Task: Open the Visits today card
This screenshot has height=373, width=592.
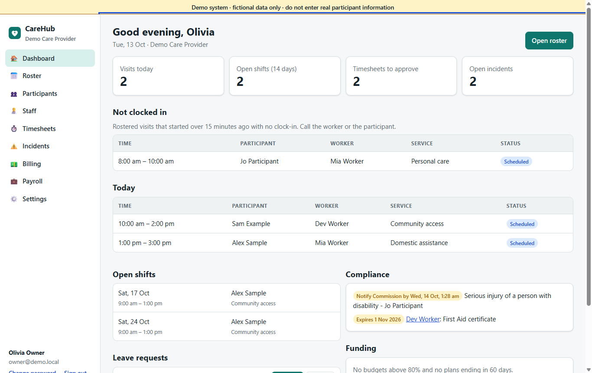Action: (x=168, y=76)
